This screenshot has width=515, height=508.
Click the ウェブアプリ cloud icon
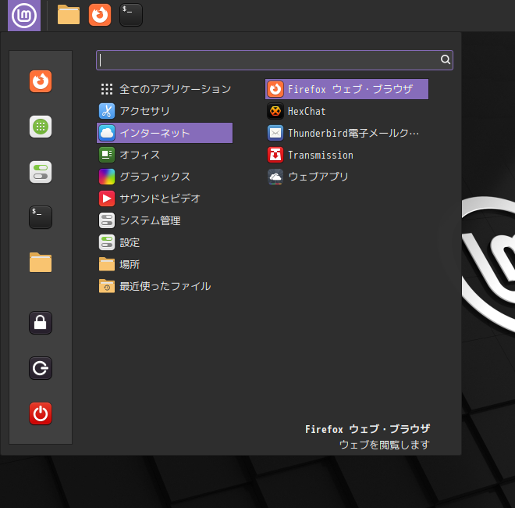pos(275,177)
